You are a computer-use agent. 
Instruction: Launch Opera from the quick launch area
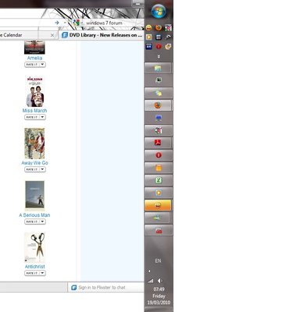[x=159, y=47]
